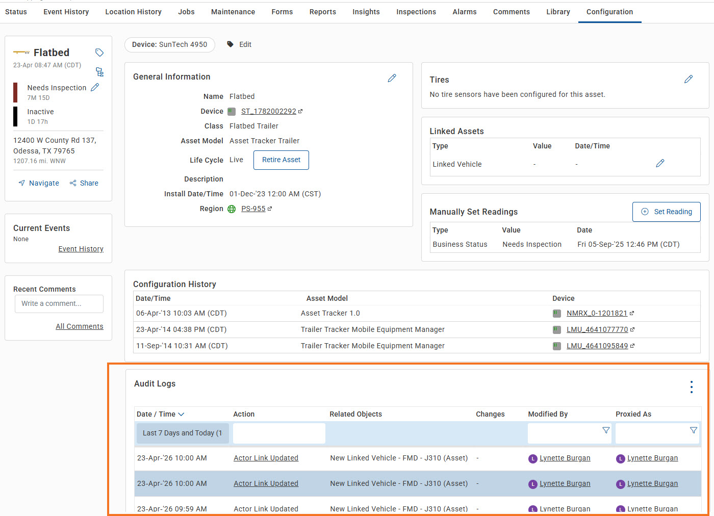Open the PS-955 region link

[253, 209]
